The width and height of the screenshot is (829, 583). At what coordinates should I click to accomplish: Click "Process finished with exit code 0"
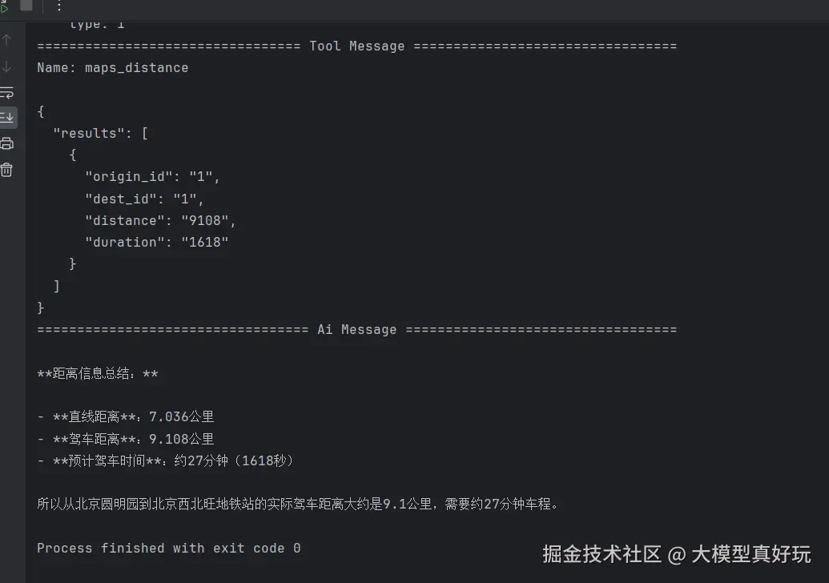coord(168,548)
